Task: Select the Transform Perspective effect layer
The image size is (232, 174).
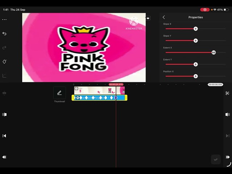Action: [99, 98]
